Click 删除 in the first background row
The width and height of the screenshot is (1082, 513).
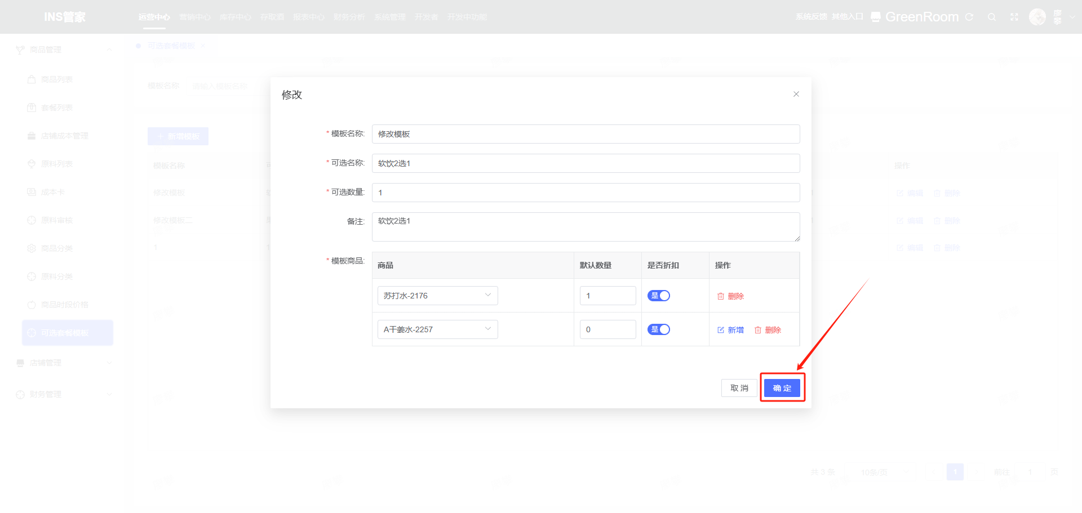click(947, 193)
